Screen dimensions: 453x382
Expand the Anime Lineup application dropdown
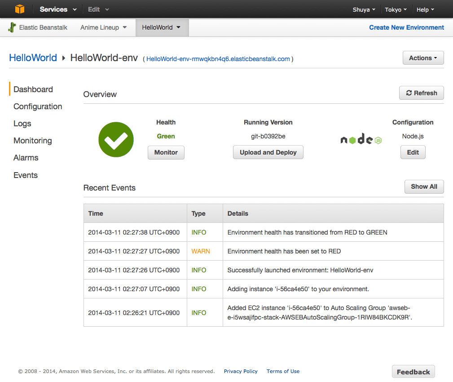click(103, 27)
